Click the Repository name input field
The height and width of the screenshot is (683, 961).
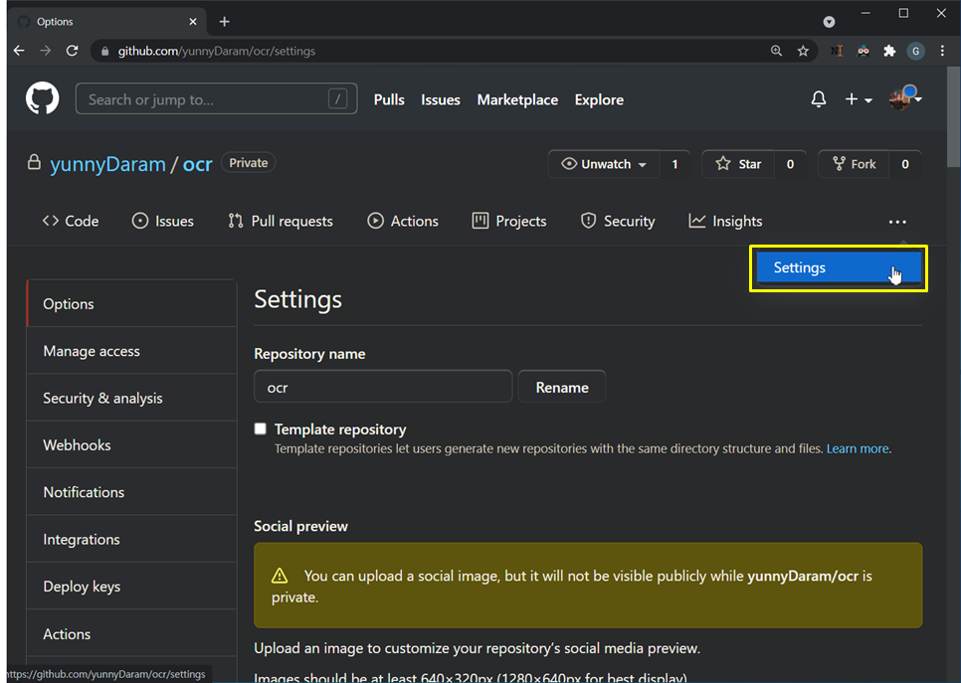pyautogui.click(x=383, y=387)
